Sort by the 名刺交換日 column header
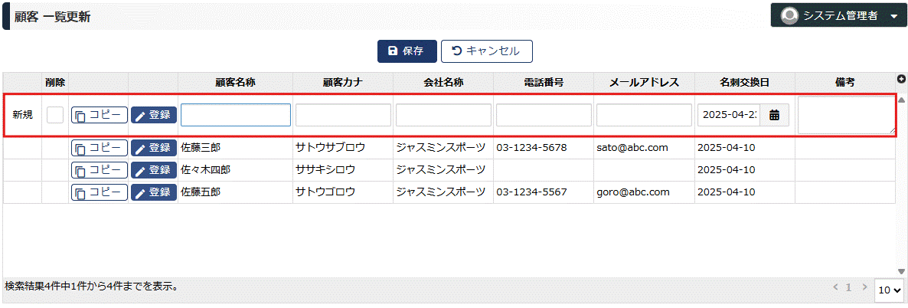The height and width of the screenshot is (308, 908). pyautogui.click(x=744, y=82)
